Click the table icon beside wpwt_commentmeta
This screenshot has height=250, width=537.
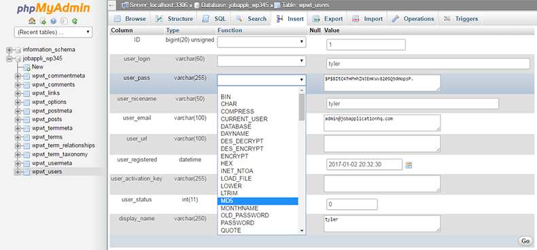click(x=27, y=76)
